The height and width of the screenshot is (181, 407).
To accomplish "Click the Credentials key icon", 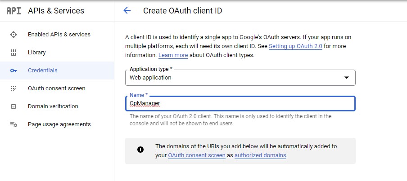I will point(14,71).
